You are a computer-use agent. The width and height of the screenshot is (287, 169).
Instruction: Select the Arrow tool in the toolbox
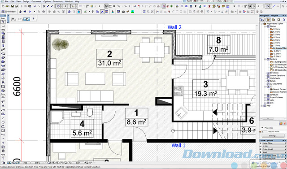[3, 22]
